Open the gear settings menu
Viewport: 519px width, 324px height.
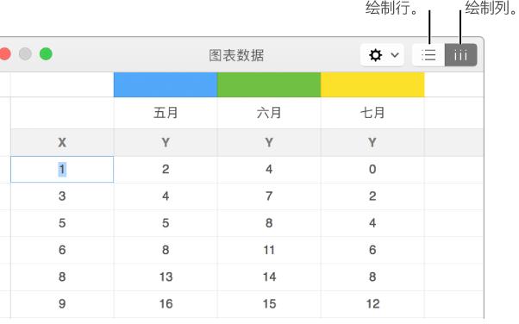pos(382,55)
